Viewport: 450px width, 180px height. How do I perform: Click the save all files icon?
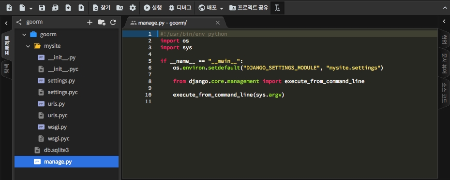tap(55, 8)
